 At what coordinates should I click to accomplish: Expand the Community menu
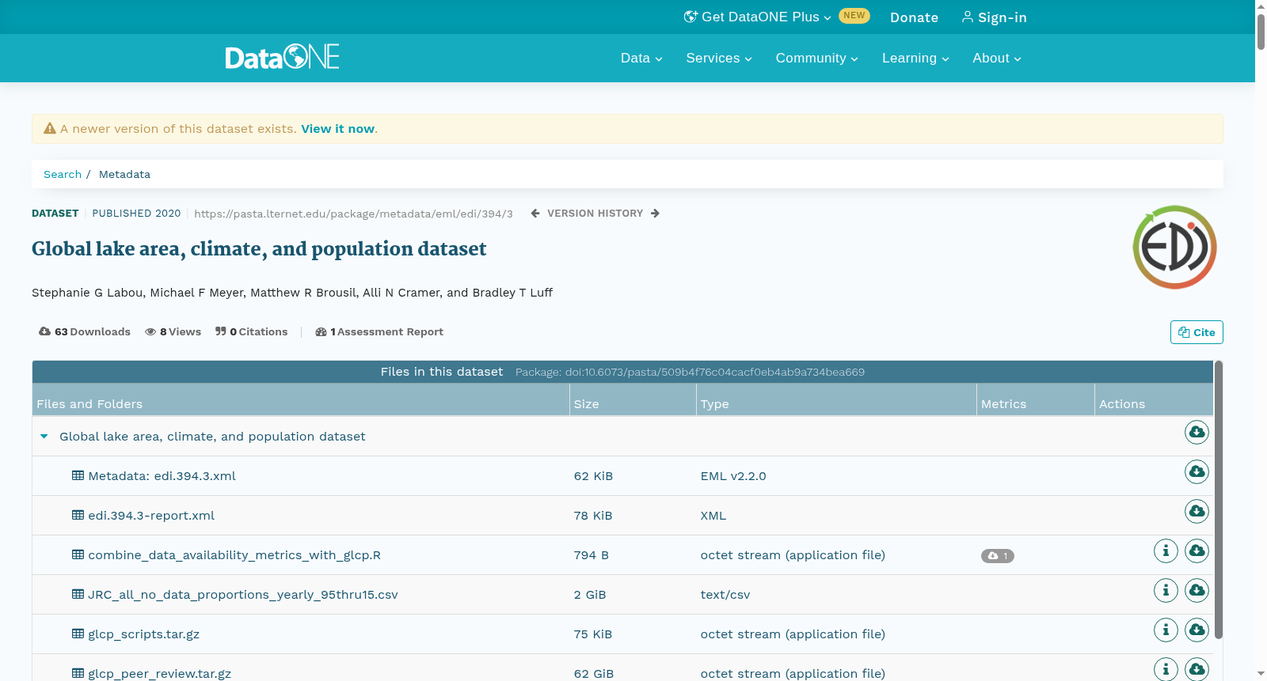(x=816, y=59)
